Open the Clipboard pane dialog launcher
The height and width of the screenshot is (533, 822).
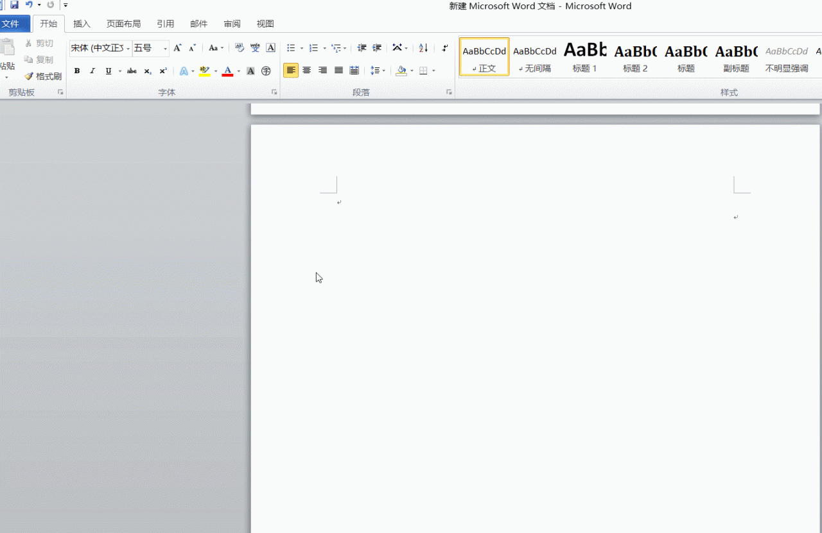coord(61,92)
